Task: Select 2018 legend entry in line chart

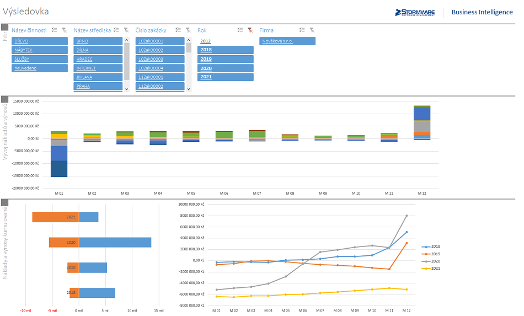Action: (431, 247)
